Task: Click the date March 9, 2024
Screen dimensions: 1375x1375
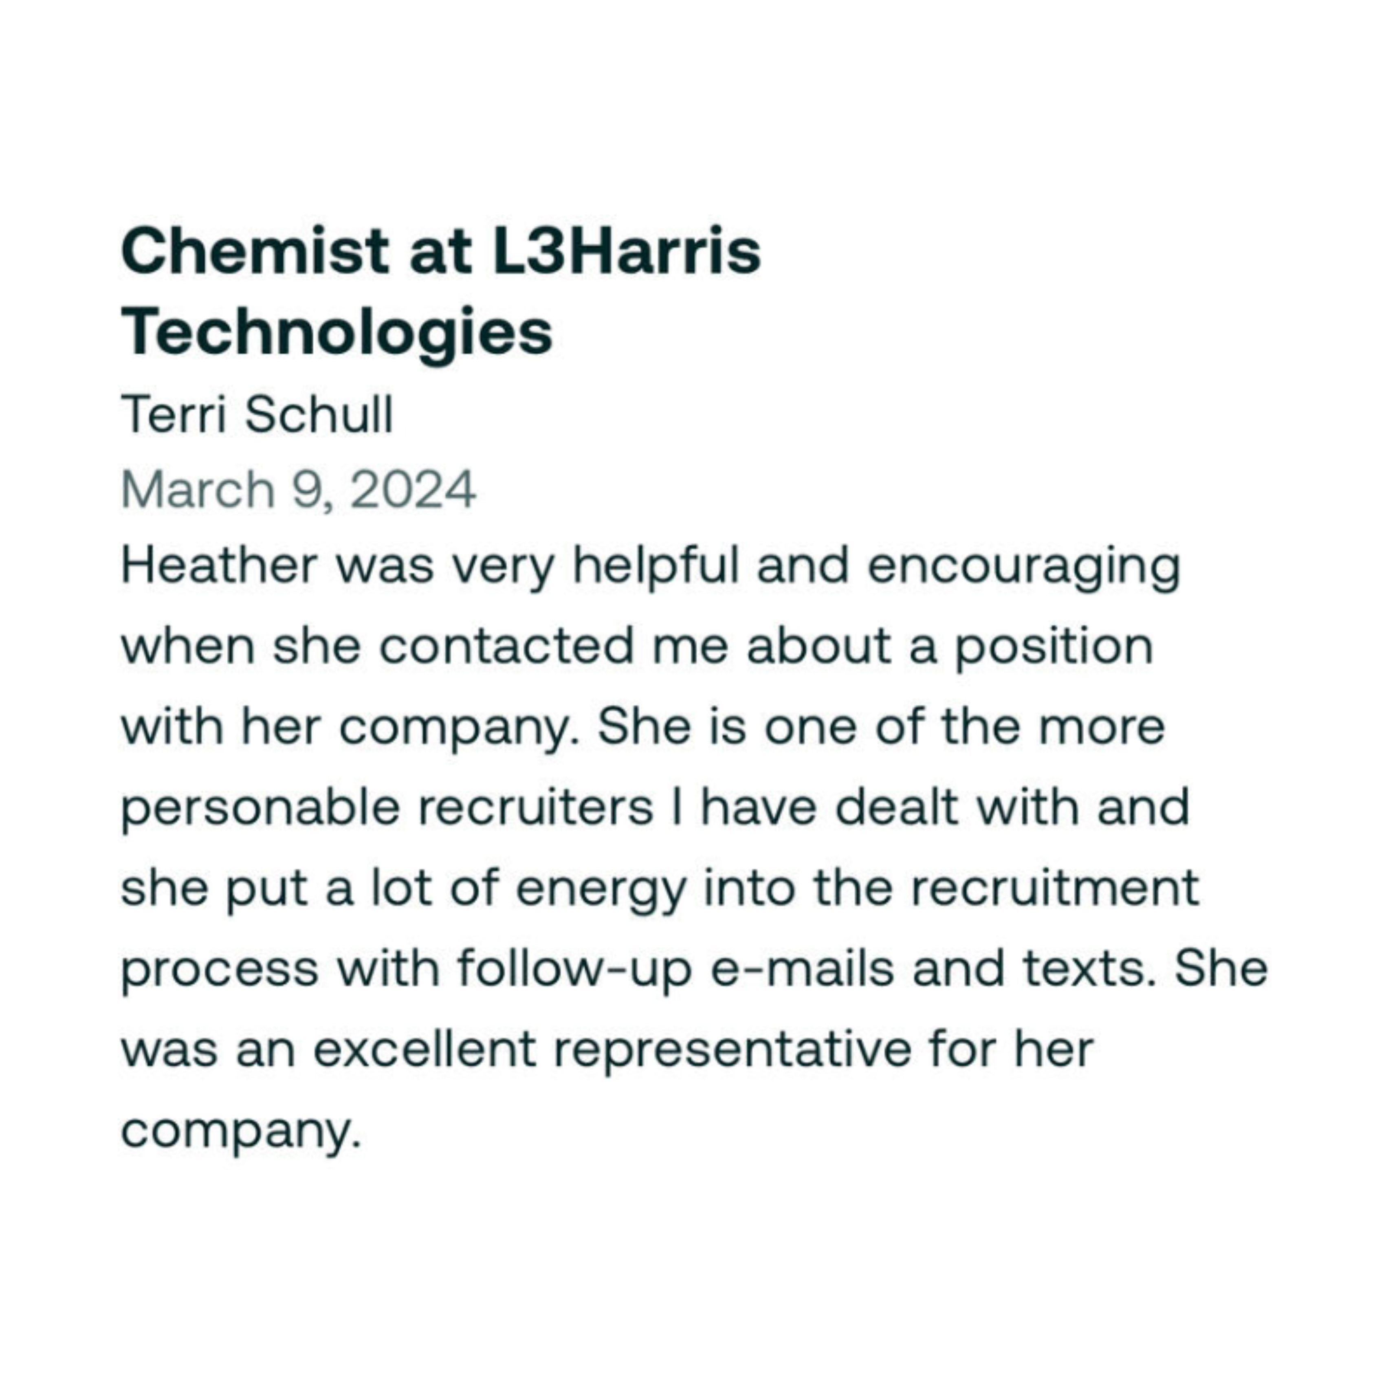Action: pos(298,491)
